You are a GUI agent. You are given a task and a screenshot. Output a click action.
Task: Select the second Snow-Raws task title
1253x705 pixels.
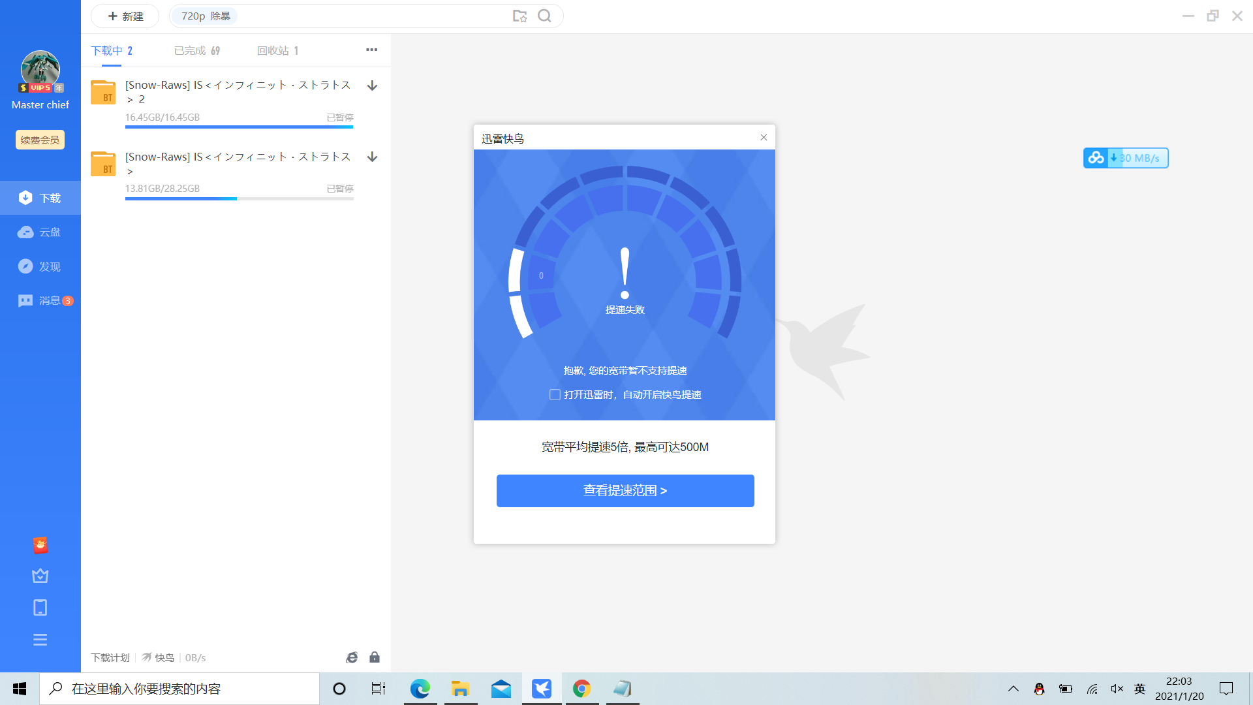(x=238, y=163)
